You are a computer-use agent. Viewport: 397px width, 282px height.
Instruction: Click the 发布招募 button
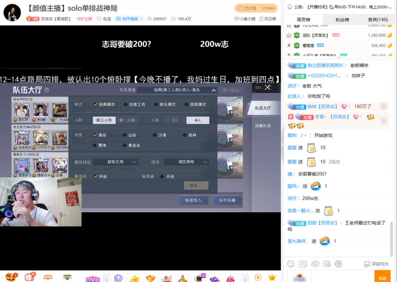227,200
